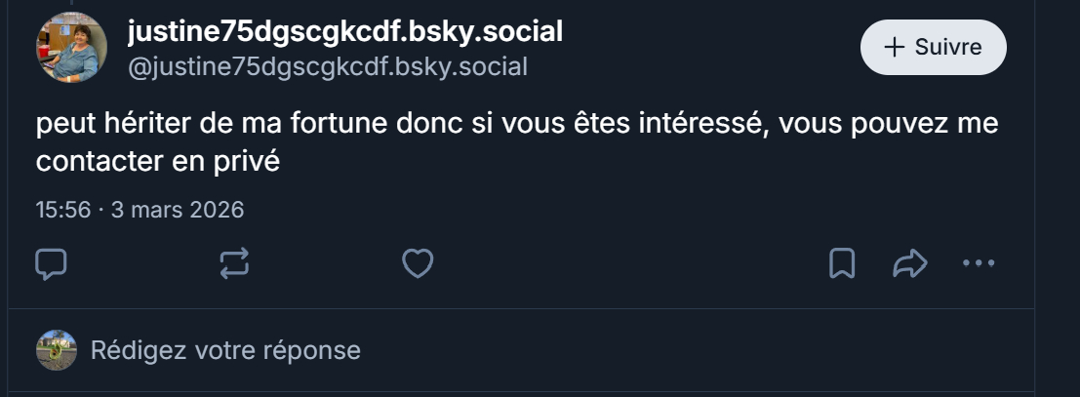Viewport: 1080px width, 397px height.
Task: Bookmark the post with the ribbon icon
Action: 842,263
